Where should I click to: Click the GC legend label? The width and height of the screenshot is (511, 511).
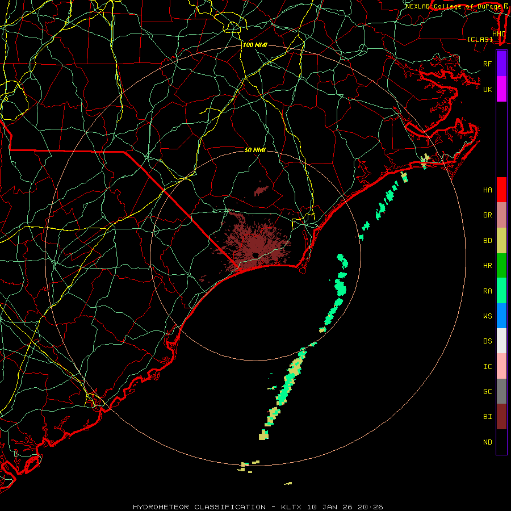[x=488, y=392]
